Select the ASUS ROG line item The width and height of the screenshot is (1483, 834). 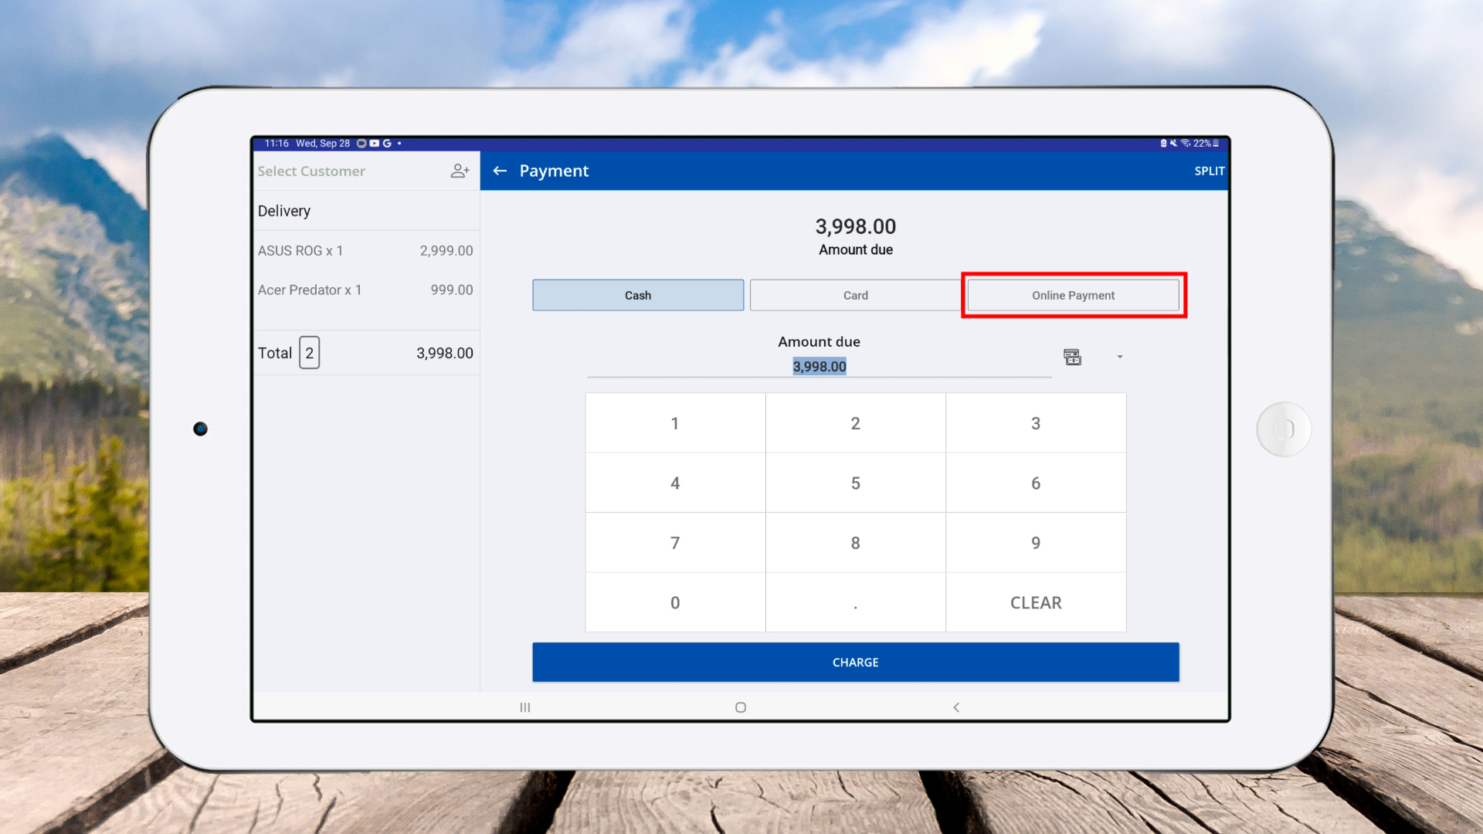tap(365, 251)
